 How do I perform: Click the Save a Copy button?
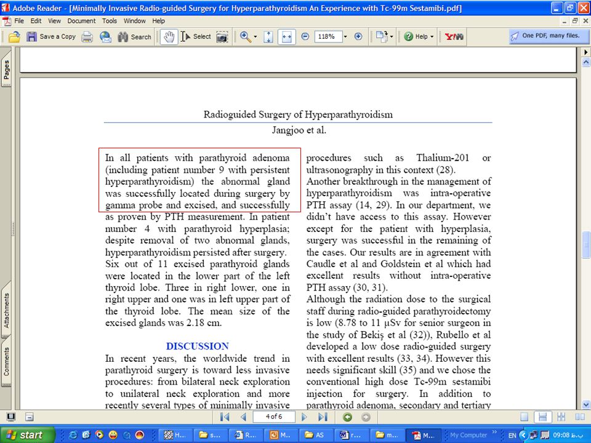[51, 36]
